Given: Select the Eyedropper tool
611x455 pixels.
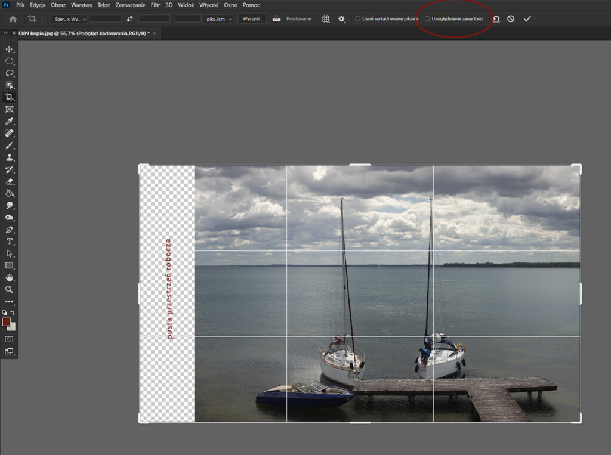Looking at the screenshot, I should tap(8, 121).
